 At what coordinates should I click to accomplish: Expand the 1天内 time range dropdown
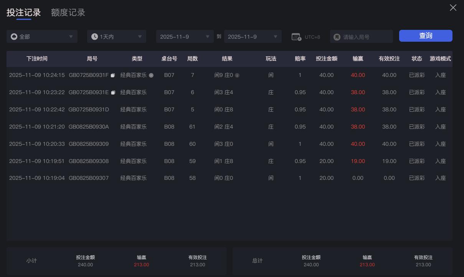[116, 36]
